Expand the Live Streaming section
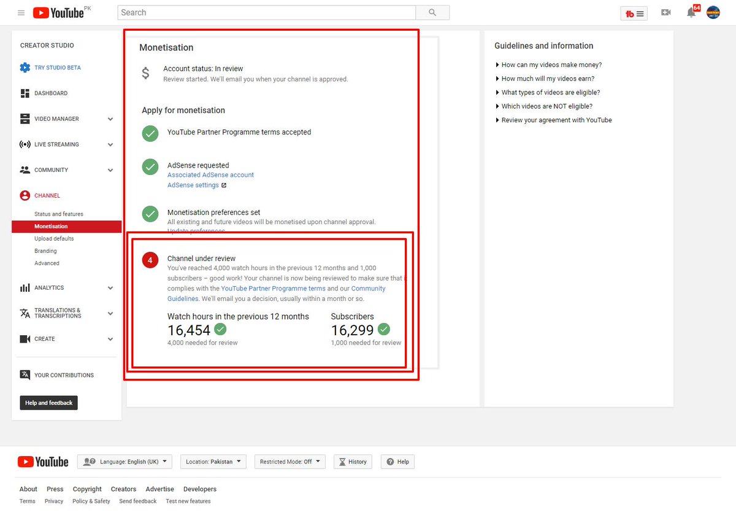This screenshot has height=520, width=736. tap(110, 145)
